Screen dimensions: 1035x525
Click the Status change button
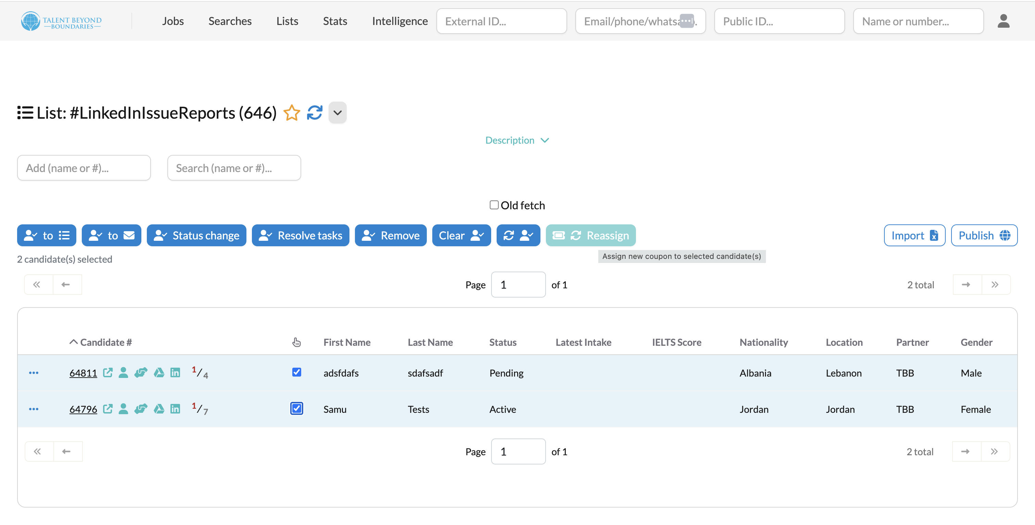pyautogui.click(x=196, y=235)
